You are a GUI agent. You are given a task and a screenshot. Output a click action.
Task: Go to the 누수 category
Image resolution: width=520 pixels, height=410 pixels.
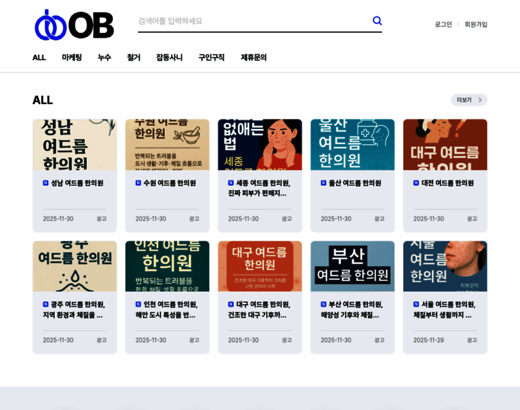pos(104,57)
